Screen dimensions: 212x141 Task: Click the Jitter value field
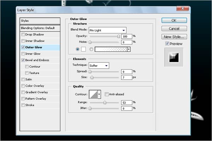pos(126,108)
